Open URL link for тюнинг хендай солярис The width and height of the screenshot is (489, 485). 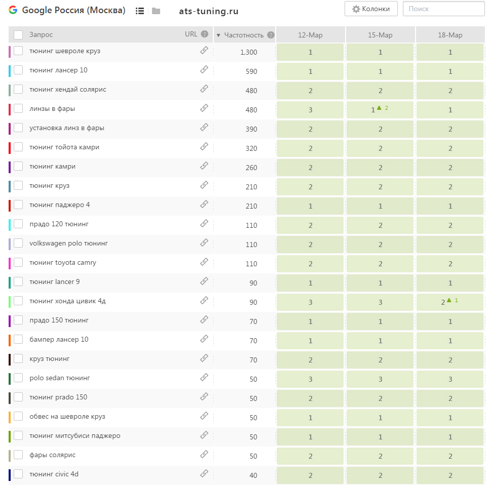tap(204, 89)
